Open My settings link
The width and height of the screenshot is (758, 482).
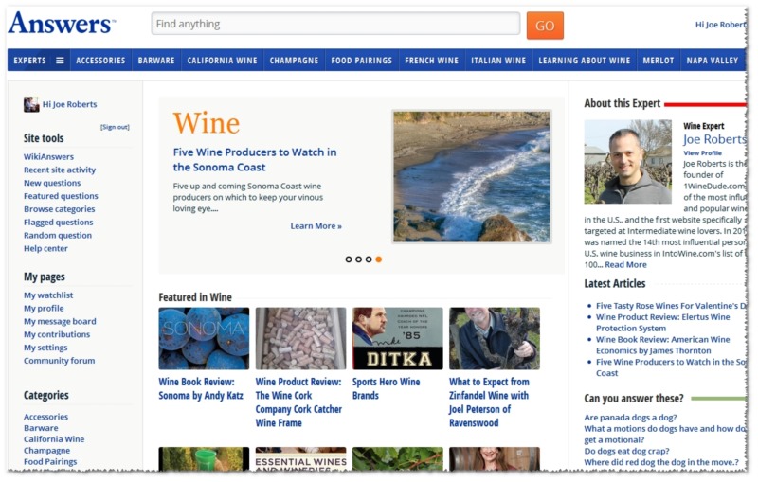tap(45, 348)
